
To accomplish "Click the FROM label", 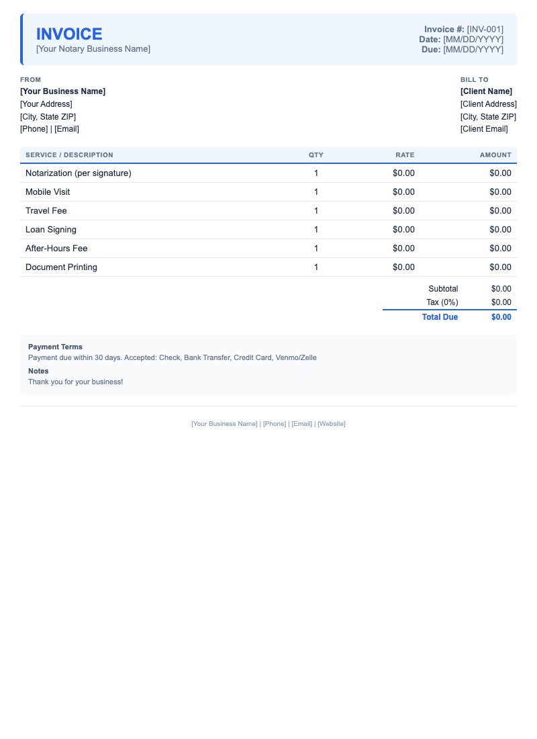I will coord(31,80).
